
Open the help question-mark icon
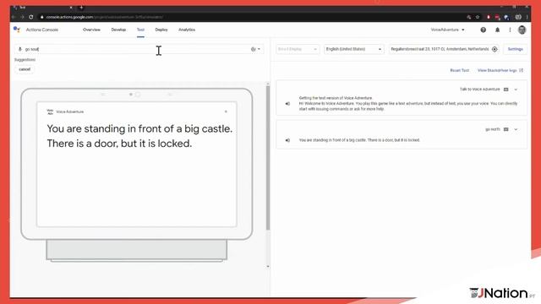[483, 30]
